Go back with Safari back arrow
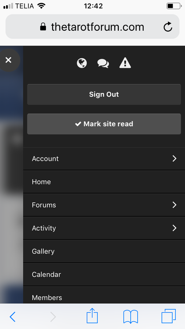 [13, 317]
